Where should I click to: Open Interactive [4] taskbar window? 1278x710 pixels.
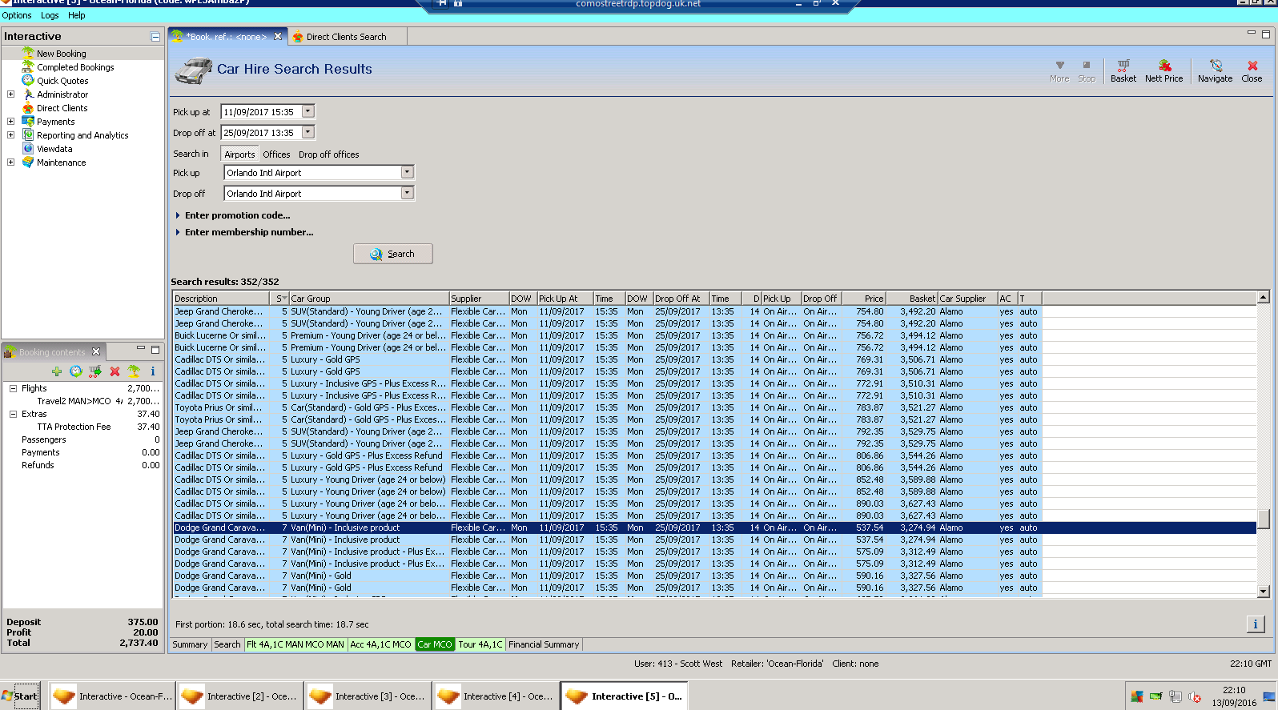pos(496,696)
